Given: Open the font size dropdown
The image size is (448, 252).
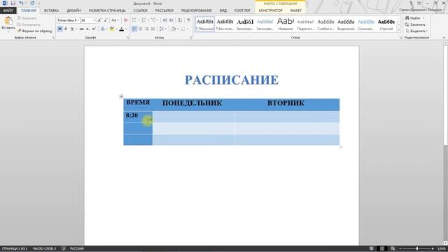Looking at the screenshot, I should pyautogui.click(x=94, y=20).
